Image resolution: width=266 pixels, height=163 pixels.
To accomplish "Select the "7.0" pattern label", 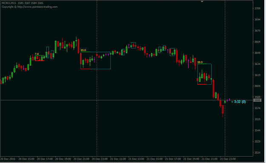I will (37, 54).
